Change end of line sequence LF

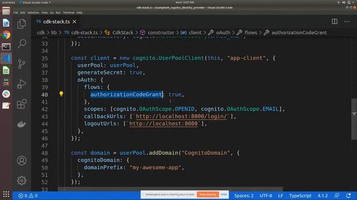pyautogui.click(x=281, y=196)
